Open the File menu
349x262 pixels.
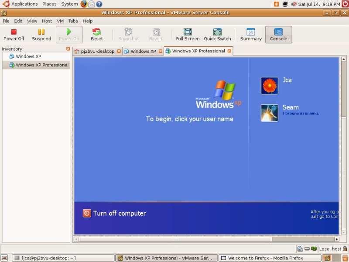[6, 21]
